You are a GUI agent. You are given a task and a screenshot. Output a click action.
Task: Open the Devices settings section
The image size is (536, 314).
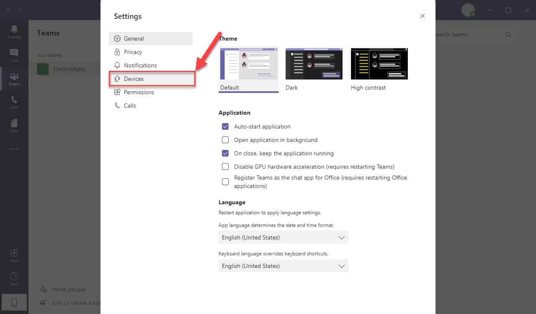coord(134,78)
